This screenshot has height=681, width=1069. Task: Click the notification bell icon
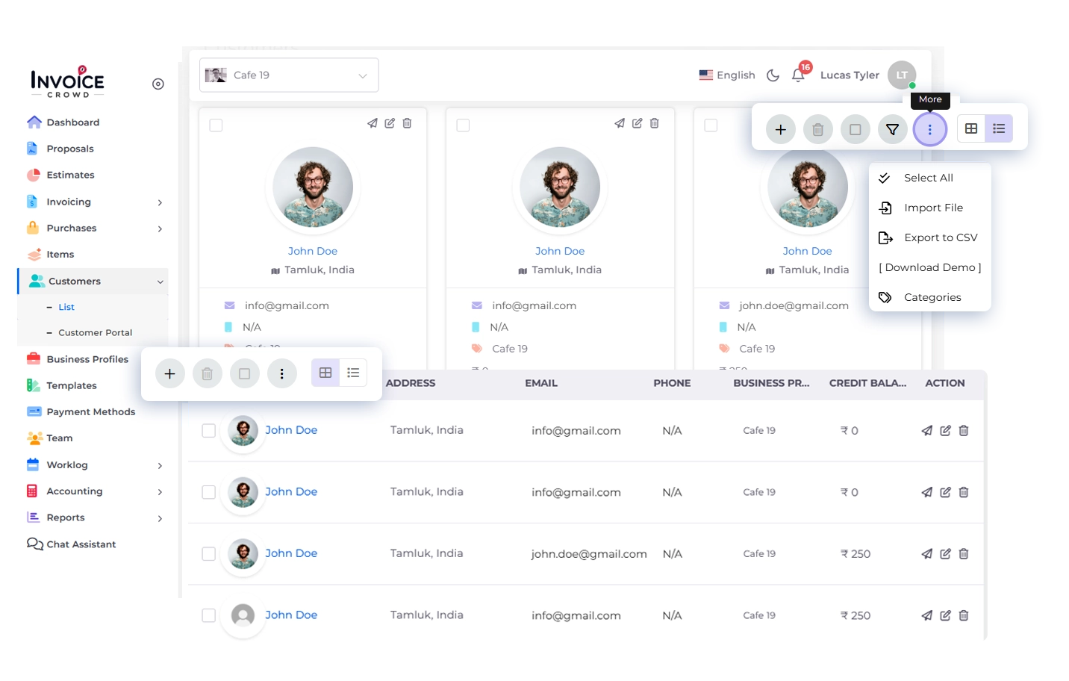click(x=798, y=75)
